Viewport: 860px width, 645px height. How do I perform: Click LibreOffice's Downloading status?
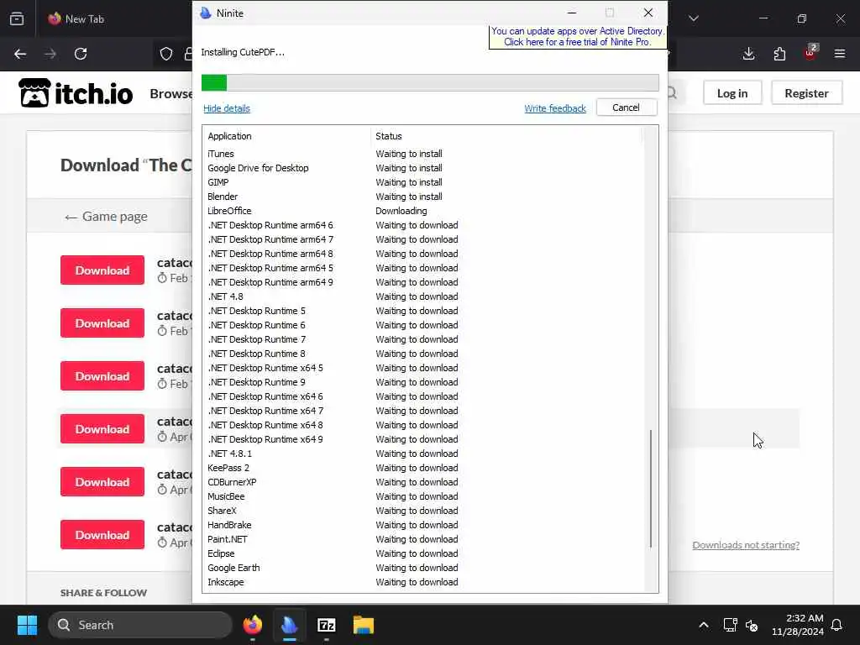tap(401, 211)
